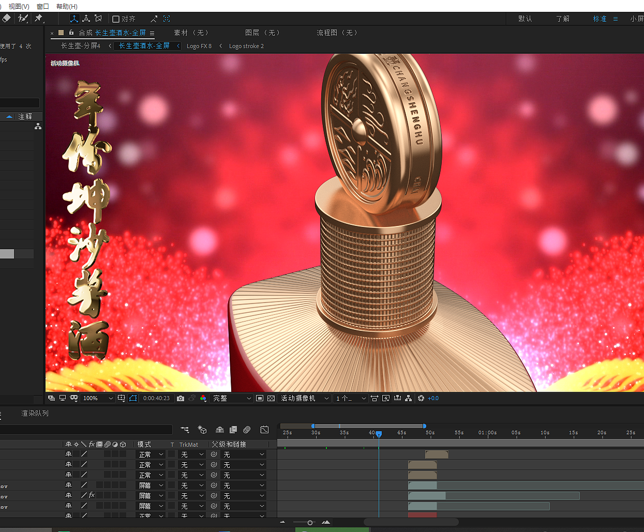Click the current time 0:00:40:23
This screenshot has width=644, height=532.
(x=156, y=398)
